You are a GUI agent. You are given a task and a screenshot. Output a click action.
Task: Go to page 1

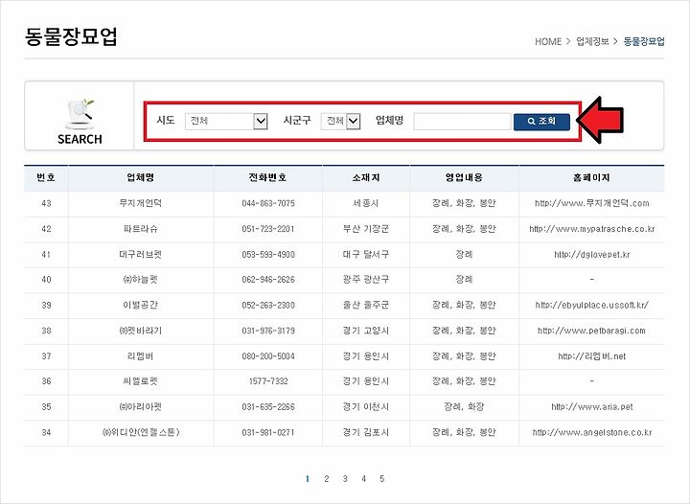tap(308, 478)
